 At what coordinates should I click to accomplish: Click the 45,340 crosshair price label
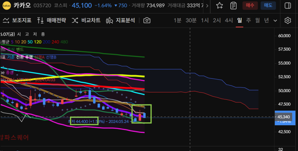[x=284, y=117]
